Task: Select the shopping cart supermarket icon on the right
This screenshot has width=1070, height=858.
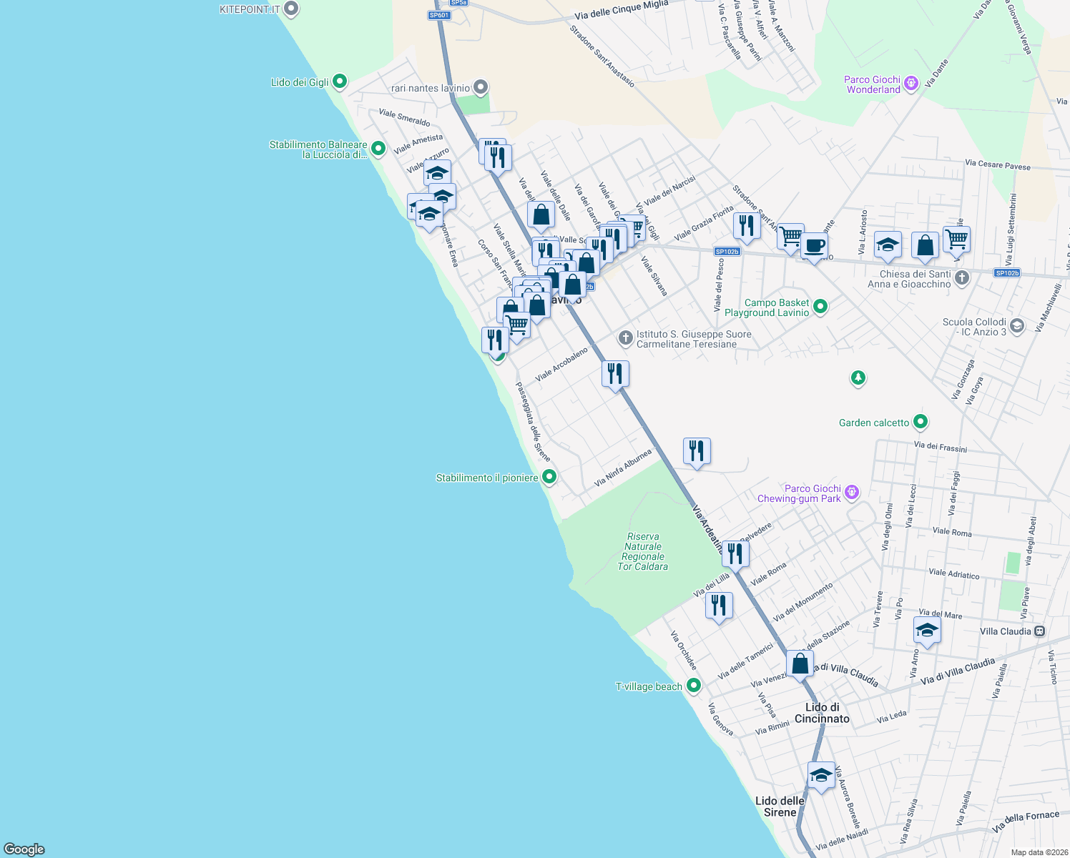Action: coord(956,239)
